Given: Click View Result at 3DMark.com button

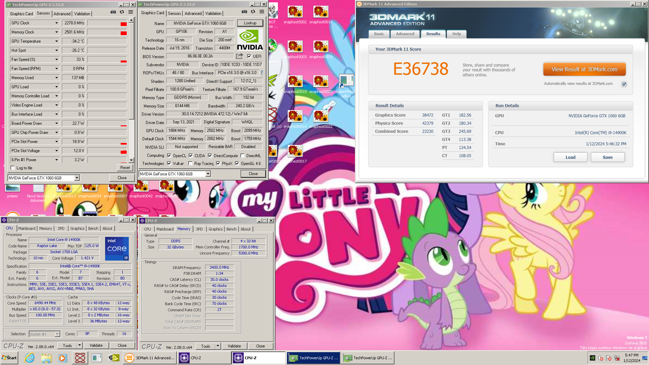Looking at the screenshot, I should 584,70.
